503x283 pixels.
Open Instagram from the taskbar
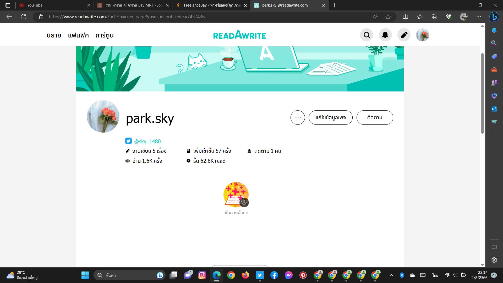202,275
